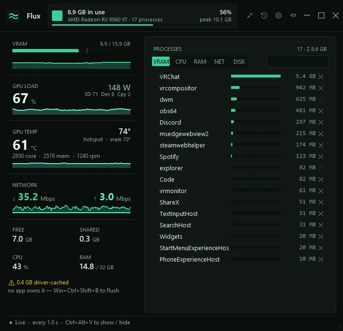Close Discord via its row X

click(x=321, y=122)
